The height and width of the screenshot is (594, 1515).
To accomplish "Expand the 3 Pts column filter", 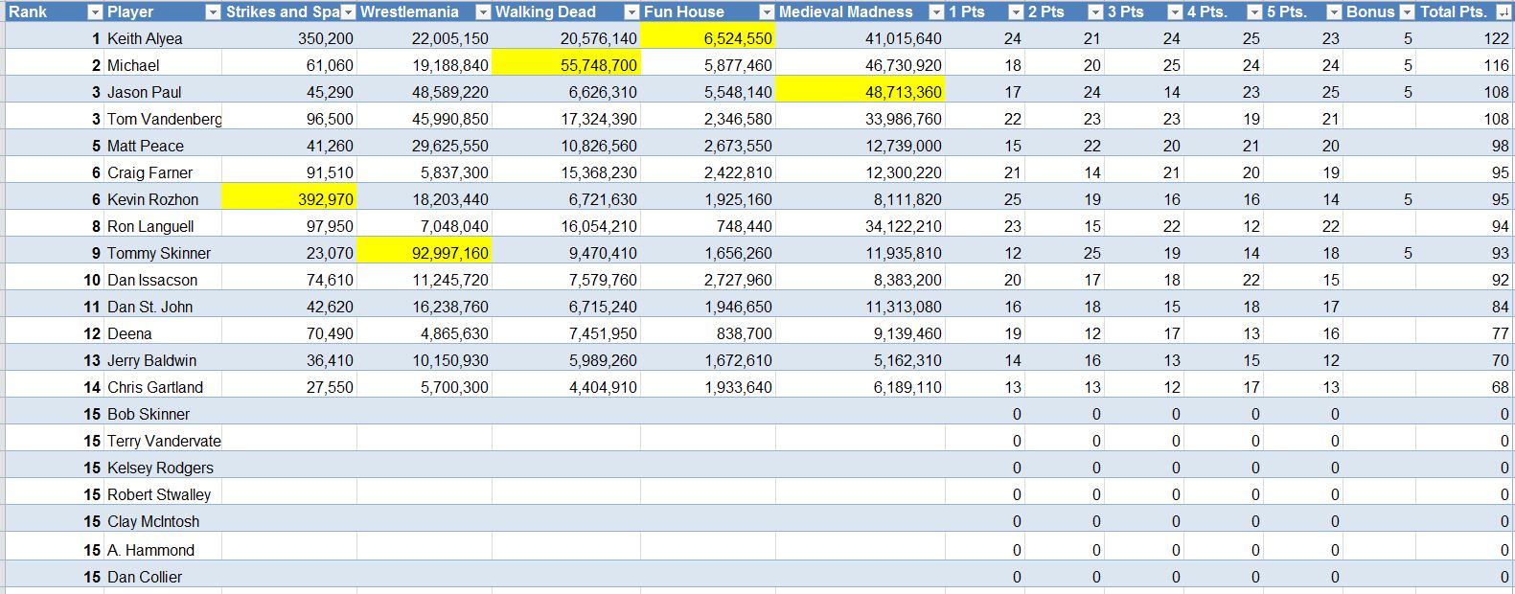I will 1175,12.
